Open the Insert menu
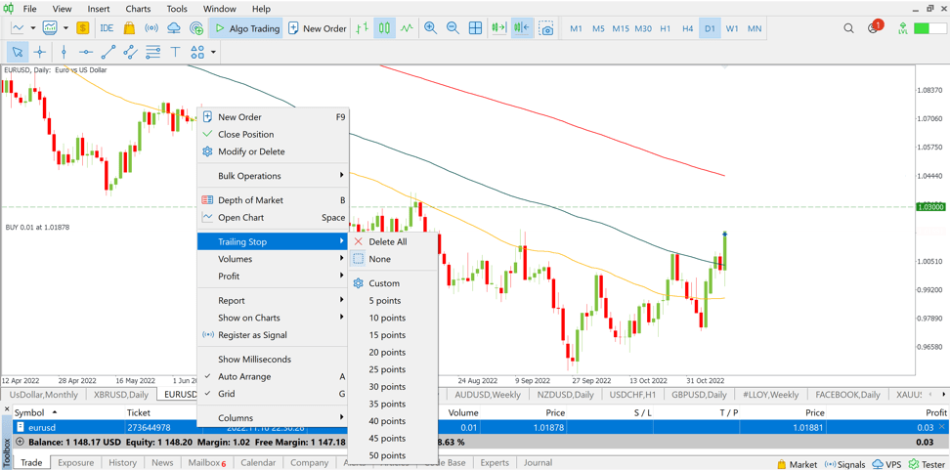This screenshot has width=950, height=470. pos(99,9)
